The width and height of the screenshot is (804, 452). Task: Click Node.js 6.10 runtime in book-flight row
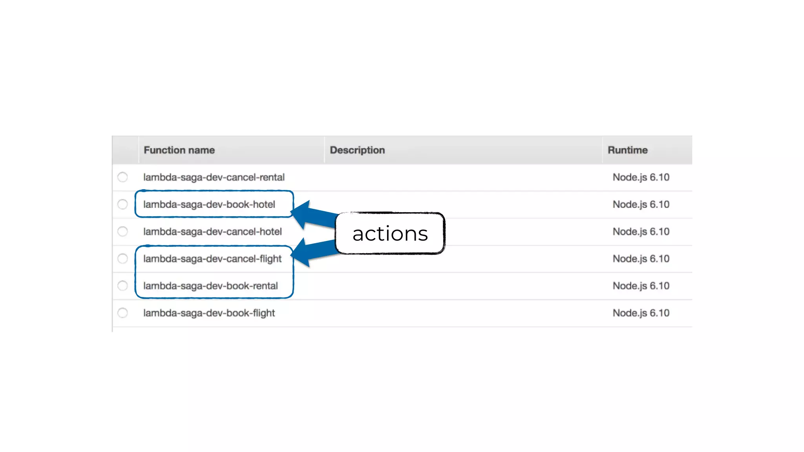(x=641, y=313)
